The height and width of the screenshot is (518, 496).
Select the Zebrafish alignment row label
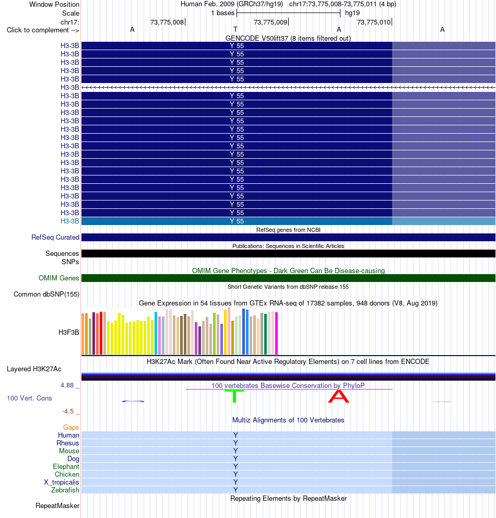point(65,490)
